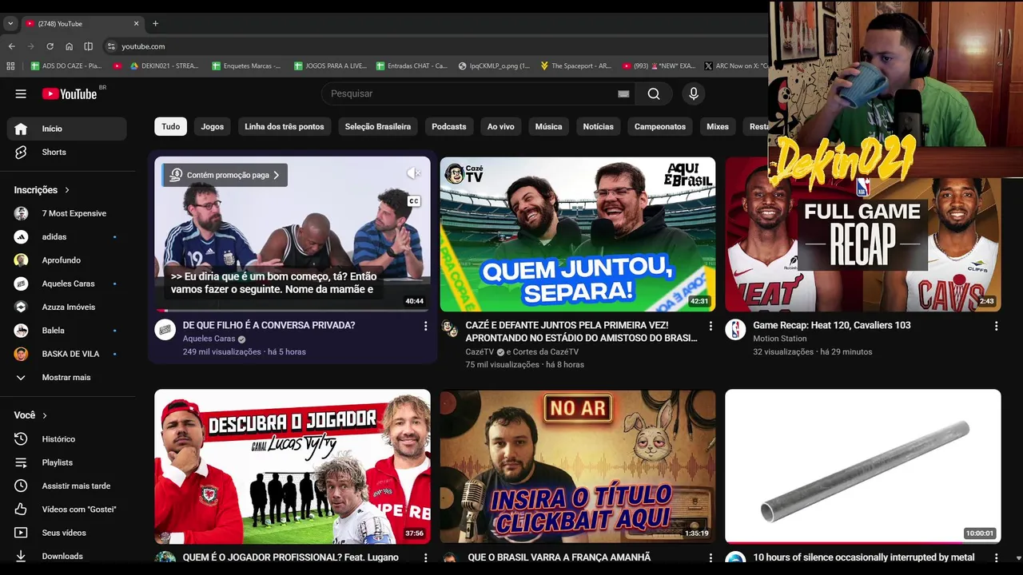The width and height of the screenshot is (1023, 575).
Task: Open Shorts in the sidebar
Action: (66, 152)
